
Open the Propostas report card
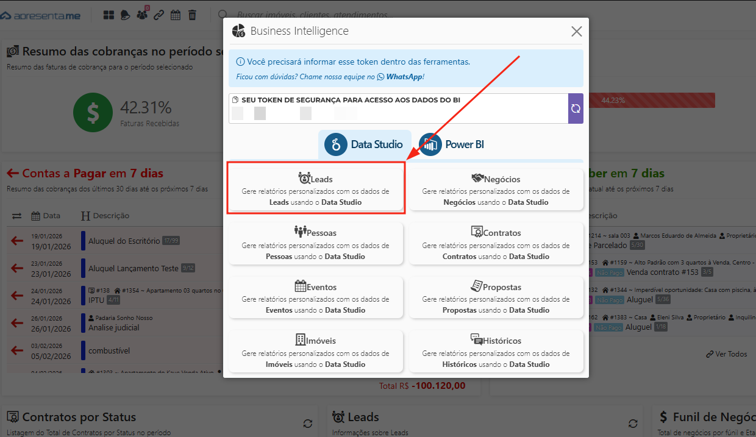(x=496, y=297)
